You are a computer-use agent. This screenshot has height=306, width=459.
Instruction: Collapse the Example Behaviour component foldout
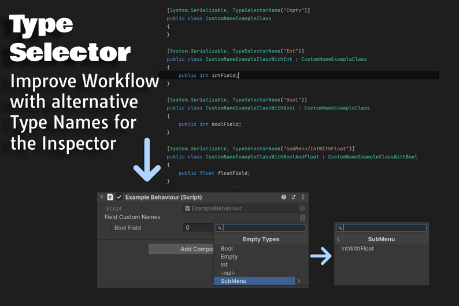tap(102, 197)
